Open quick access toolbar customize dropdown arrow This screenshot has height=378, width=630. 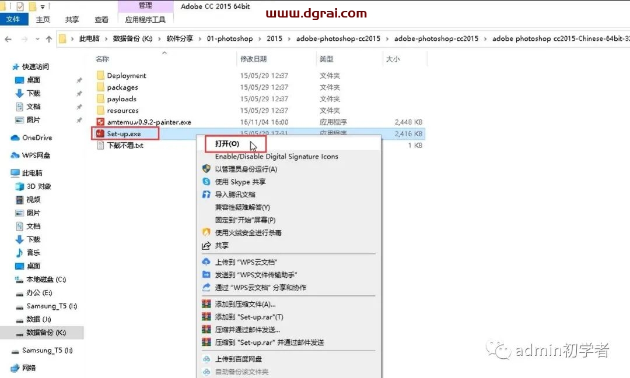point(42,6)
